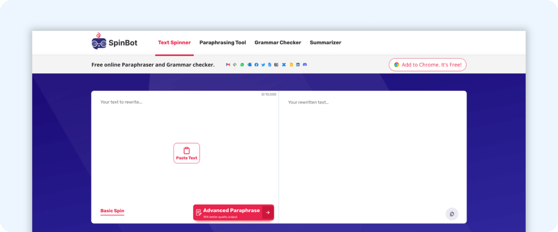Image resolution: width=558 pixels, height=232 pixels.
Task: Click the Slack icon
Action: [x=235, y=65]
